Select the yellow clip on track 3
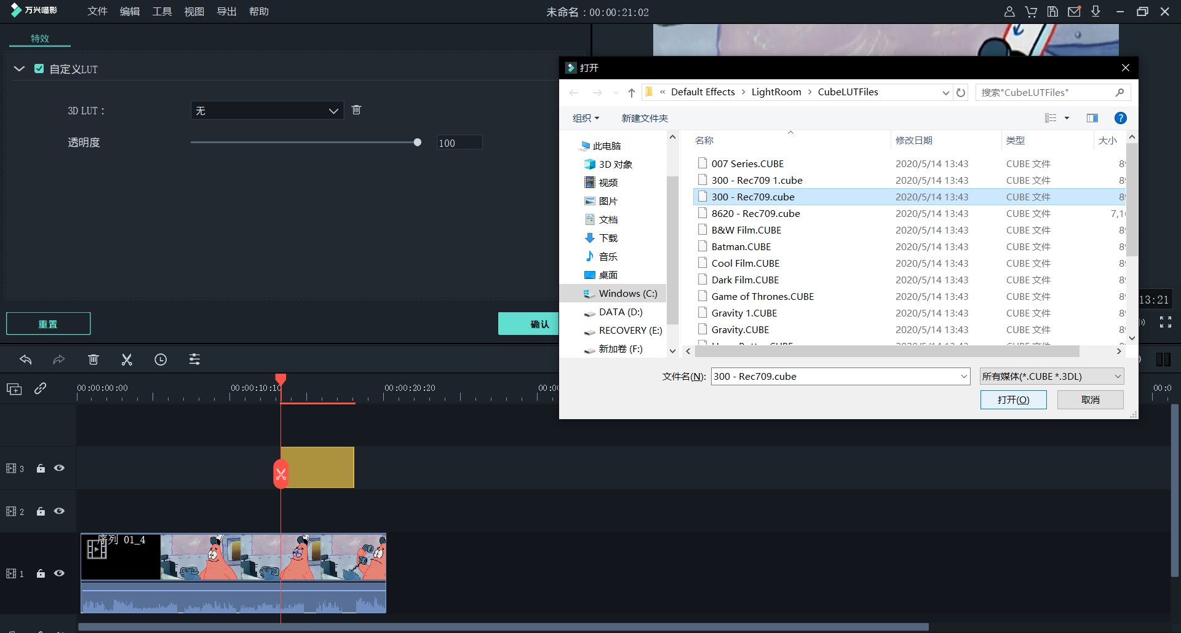Screen dimensions: 1181x633 coord(317,468)
